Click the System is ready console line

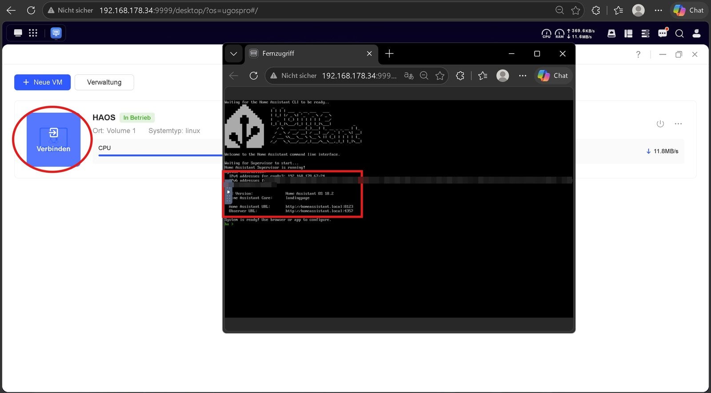278,220
